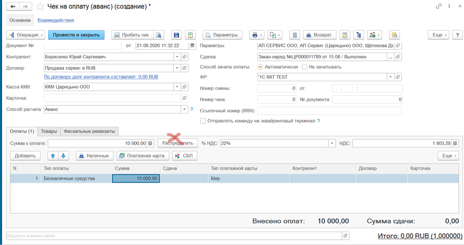The image size is (464, 245).
Task: Click the save diskette icon in toolbar
Action: click(176, 35)
